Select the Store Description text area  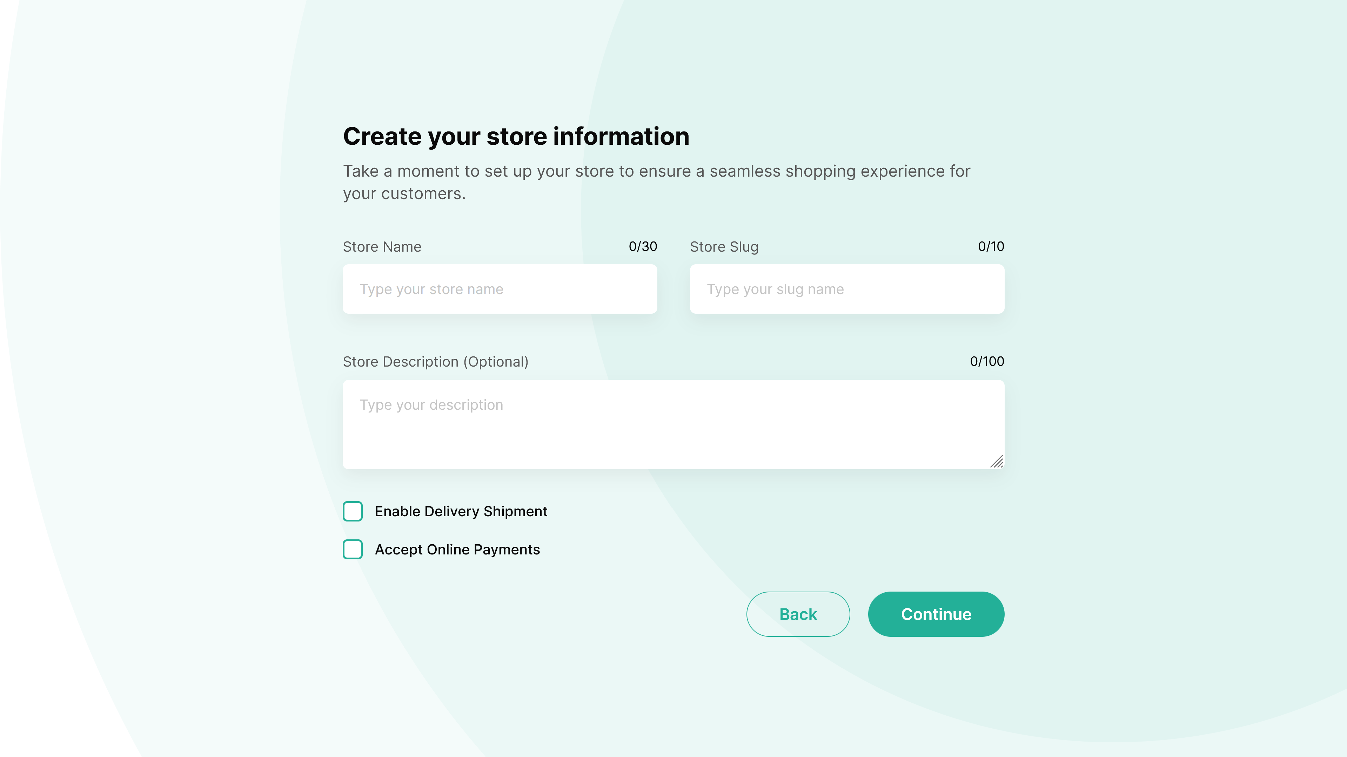[673, 424]
